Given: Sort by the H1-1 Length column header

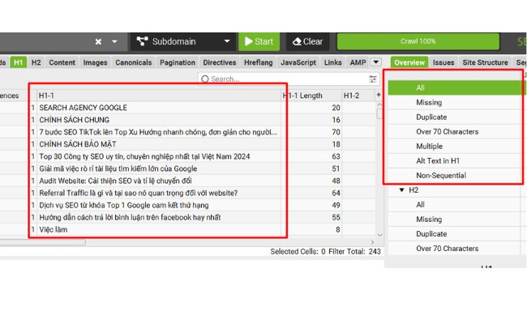Looking at the screenshot, I should (302, 96).
